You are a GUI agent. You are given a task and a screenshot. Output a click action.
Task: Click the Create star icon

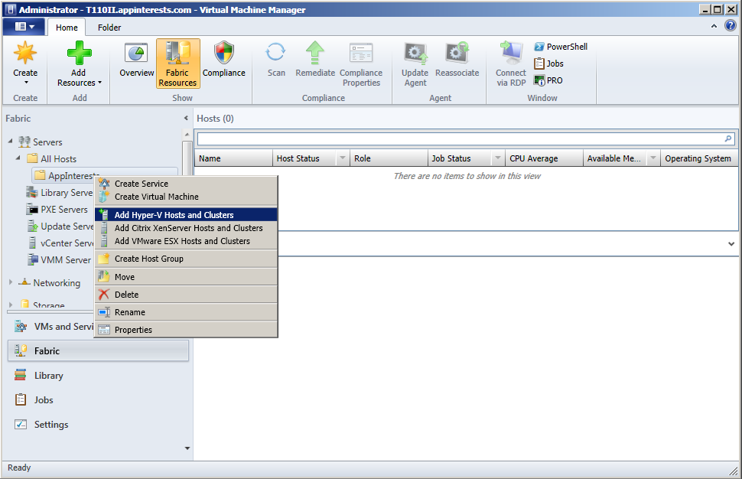[25, 54]
